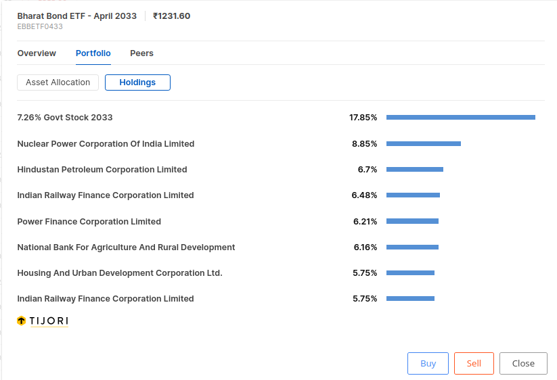Select National Bank For Agriculture And Rural Development

click(x=126, y=247)
